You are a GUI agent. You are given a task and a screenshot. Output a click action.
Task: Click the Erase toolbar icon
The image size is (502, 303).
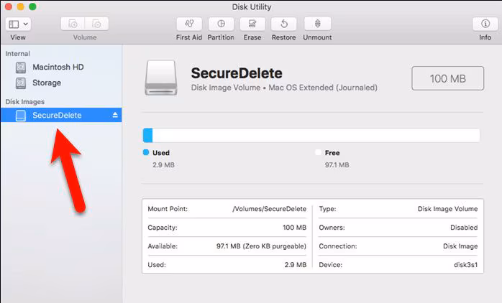pyautogui.click(x=252, y=24)
